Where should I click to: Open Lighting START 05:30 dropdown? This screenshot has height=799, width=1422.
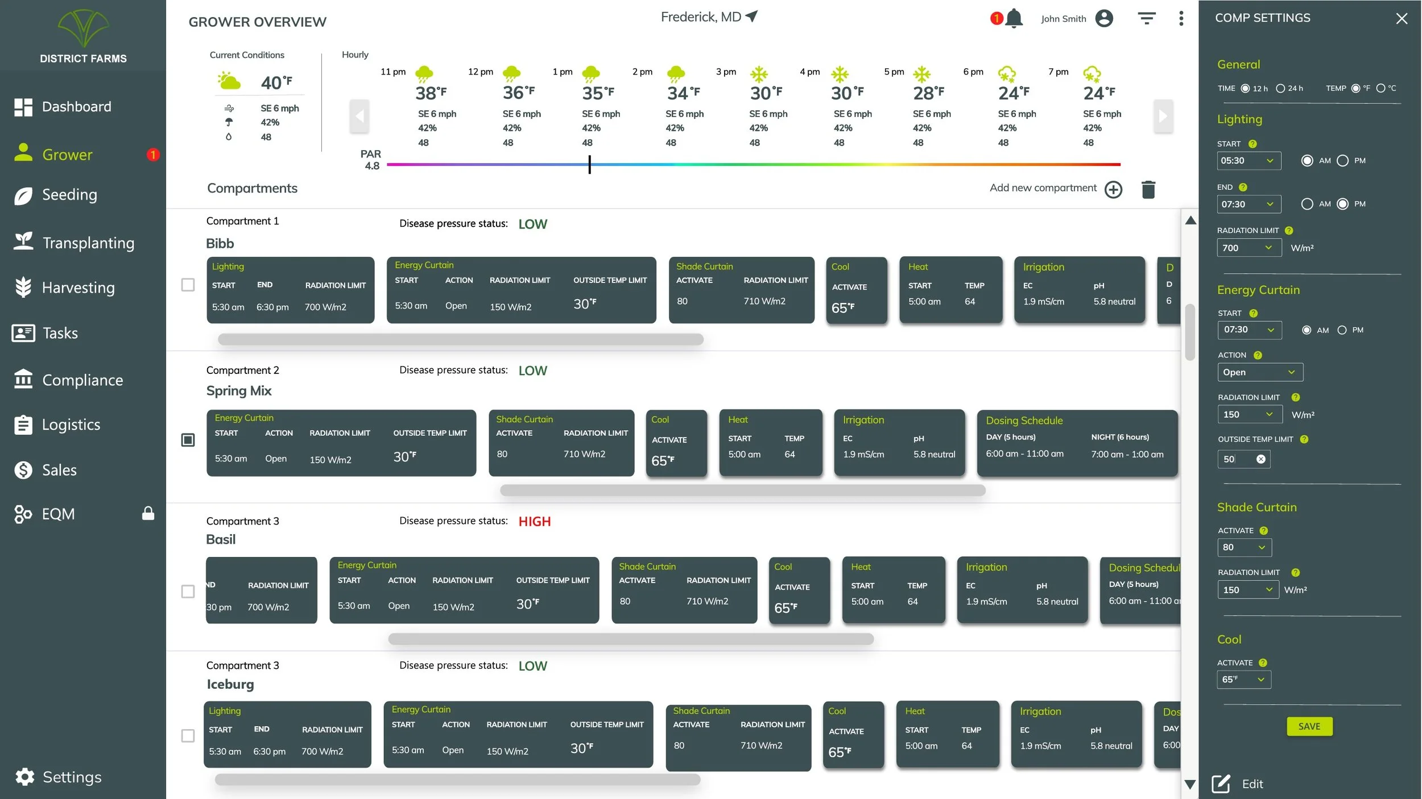1249,161
